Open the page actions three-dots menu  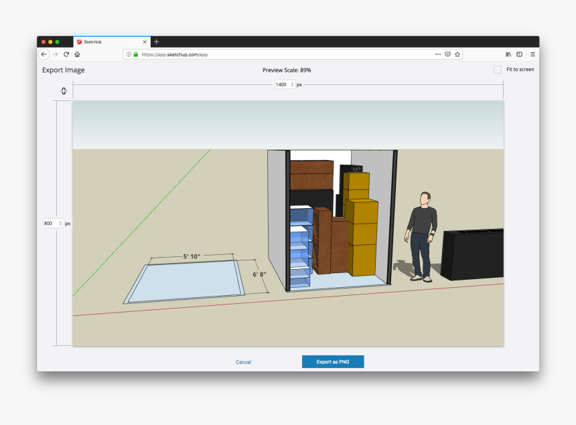pyautogui.click(x=438, y=54)
